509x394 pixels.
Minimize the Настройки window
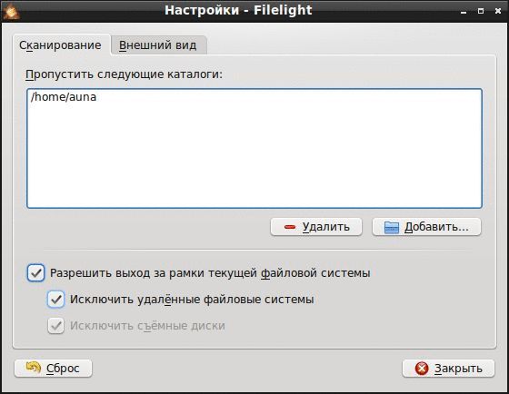coord(464,12)
